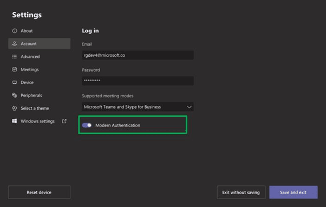326x207 pixels.
Task: Click the Advanced list icon
Action: [x=15, y=57]
